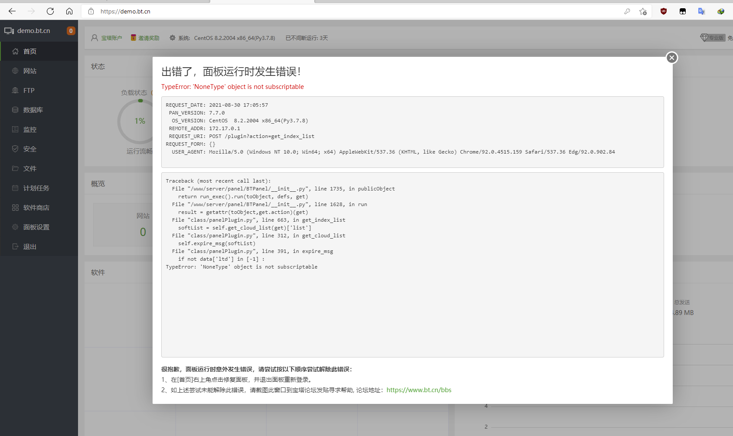Click the monitoring chart icon
Image resolution: width=733 pixels, height=436 pixels.
[x=15, y=129]
